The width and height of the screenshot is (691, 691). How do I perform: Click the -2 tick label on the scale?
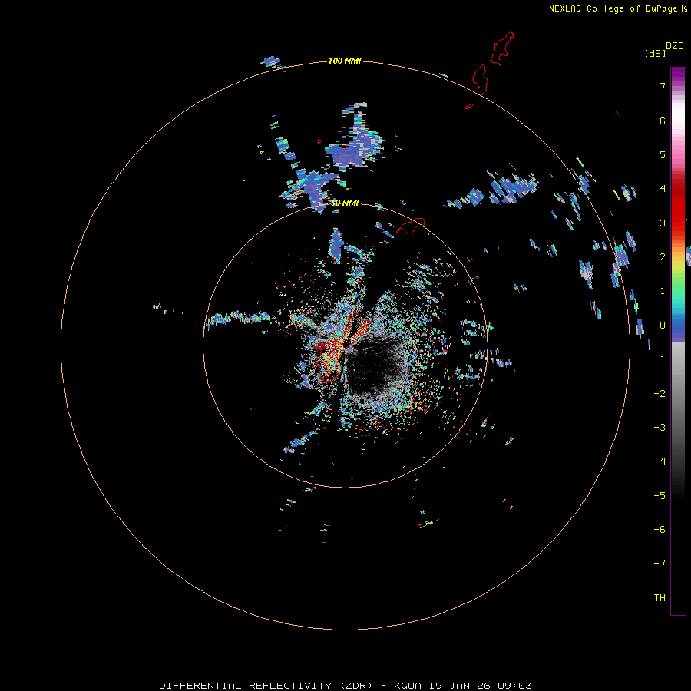[660, 394]
